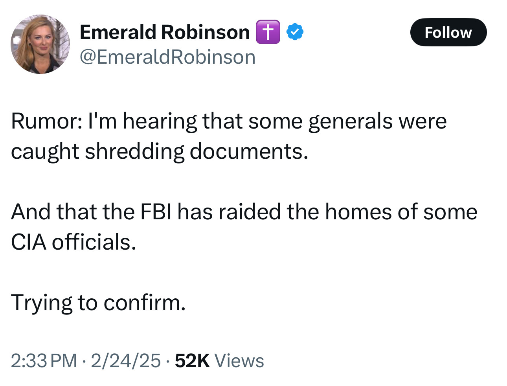Click the 2:33 PM timestamp

click(x=44, y=360)
